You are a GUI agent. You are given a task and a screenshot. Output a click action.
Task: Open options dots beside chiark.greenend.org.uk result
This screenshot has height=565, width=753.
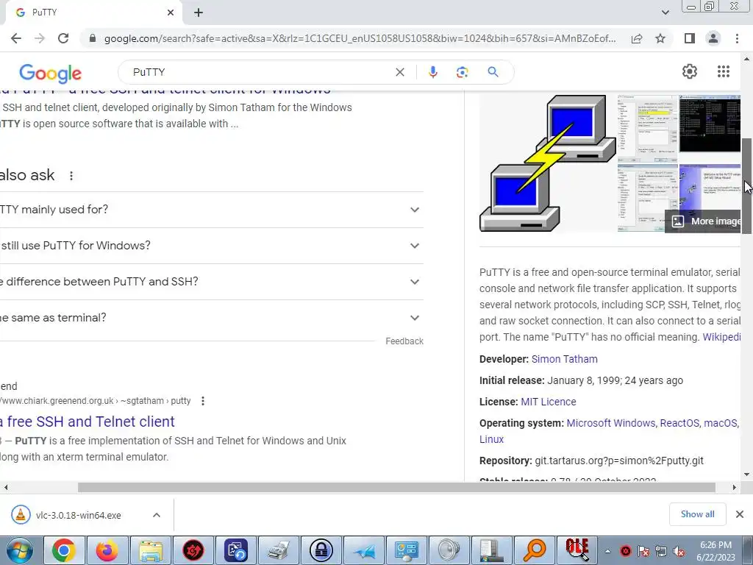pos(203,401)
